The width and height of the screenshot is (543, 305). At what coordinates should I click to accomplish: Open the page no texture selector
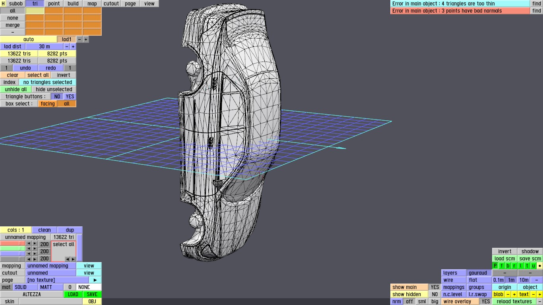point(57,280)
